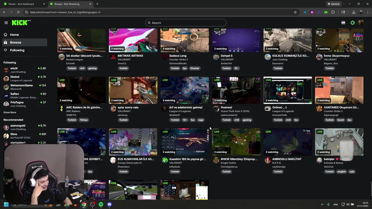Click the rage tag under Shields21 stream
Viewport: 372px width, 209px height.
[201, 120]
